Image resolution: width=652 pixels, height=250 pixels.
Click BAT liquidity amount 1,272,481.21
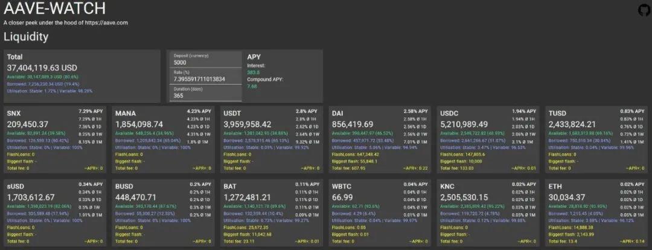pyautogui.click(x=248, y=197)
